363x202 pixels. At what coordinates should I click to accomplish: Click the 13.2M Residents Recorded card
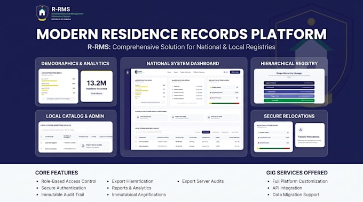click(97, 86)
